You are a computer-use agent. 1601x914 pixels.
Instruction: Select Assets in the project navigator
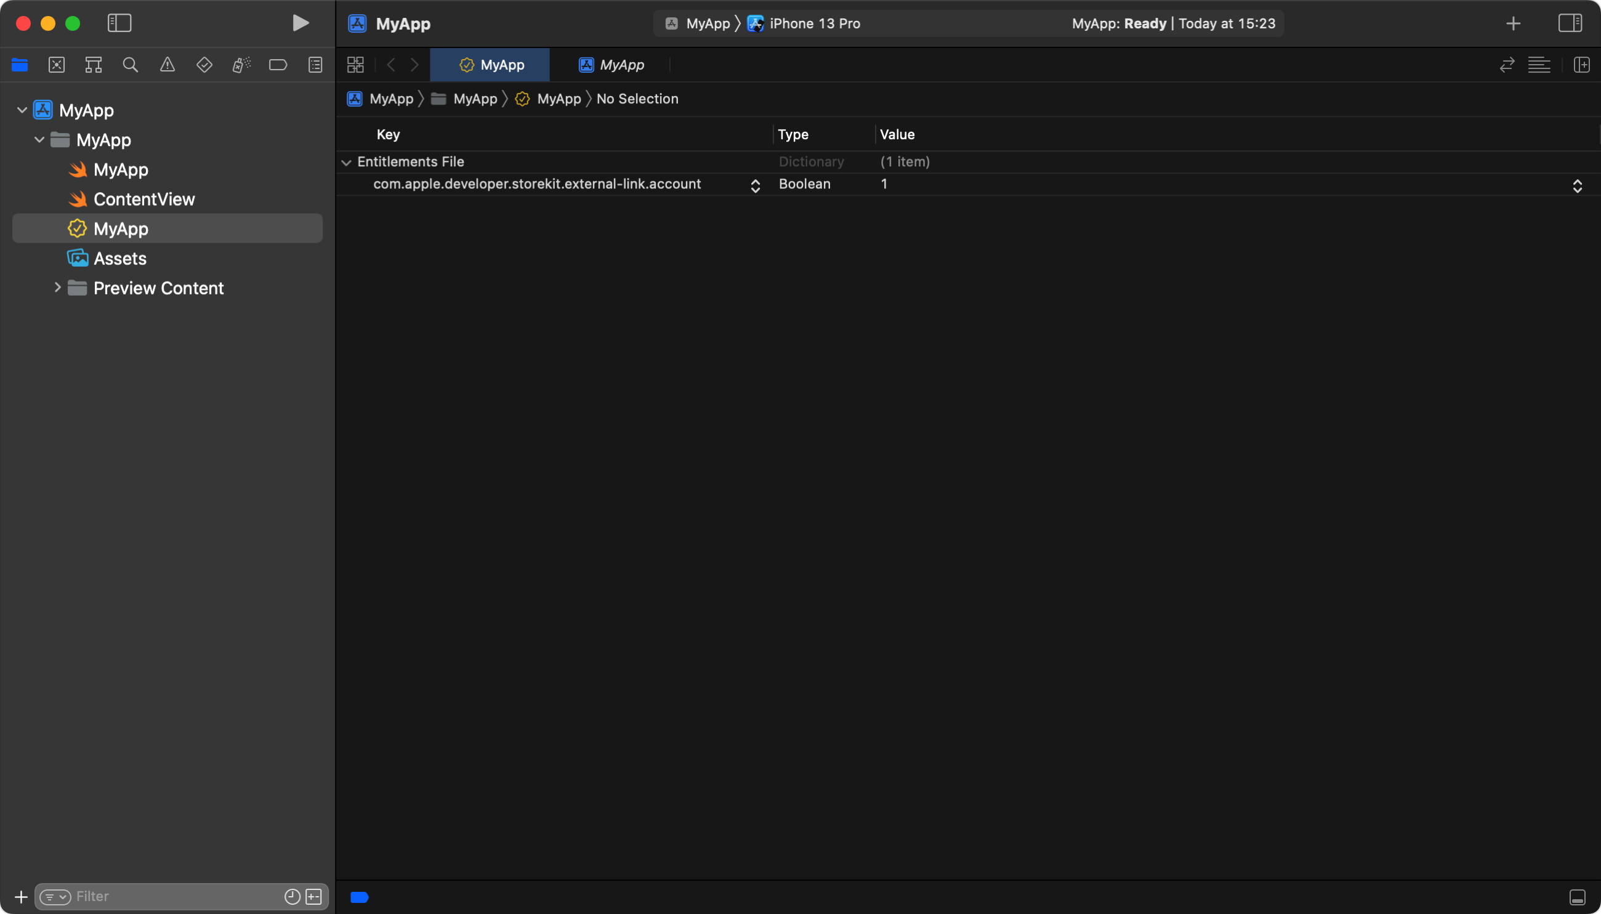coord(120,259)
